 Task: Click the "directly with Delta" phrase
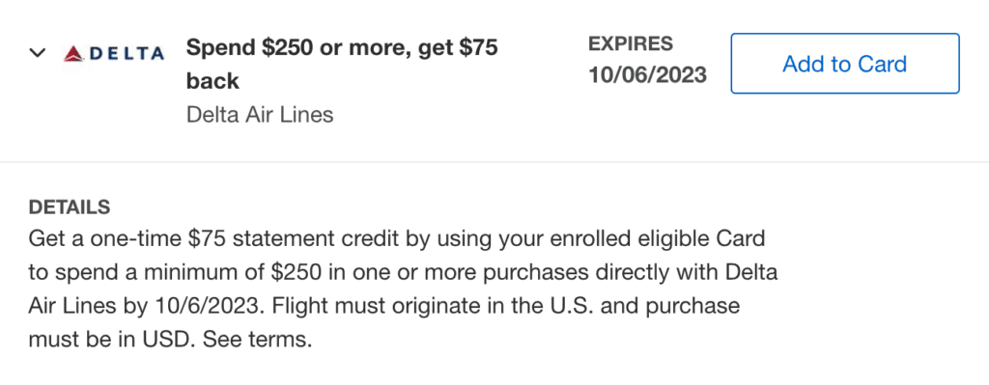(x=680, y=273)
